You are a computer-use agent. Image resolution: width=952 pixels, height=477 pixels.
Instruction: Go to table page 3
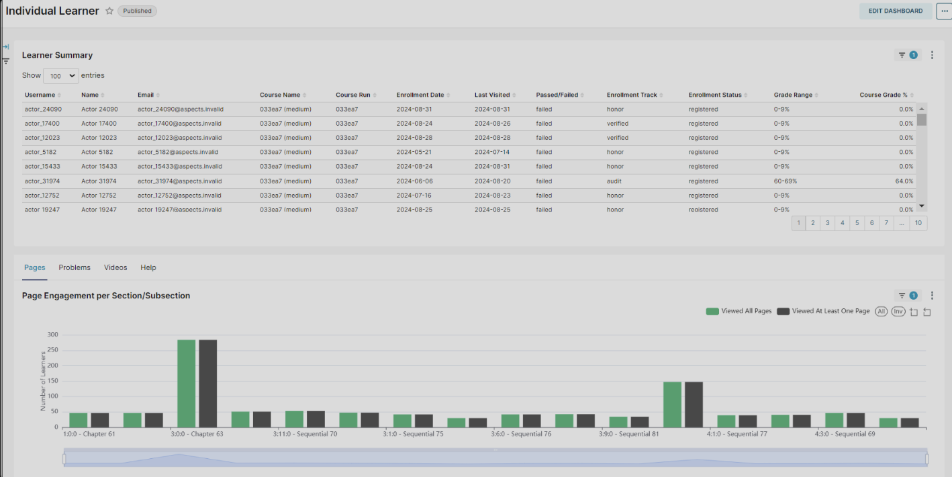click(828, 223)
